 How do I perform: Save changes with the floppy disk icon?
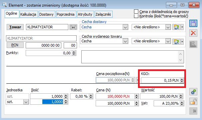tap(193, 23)
